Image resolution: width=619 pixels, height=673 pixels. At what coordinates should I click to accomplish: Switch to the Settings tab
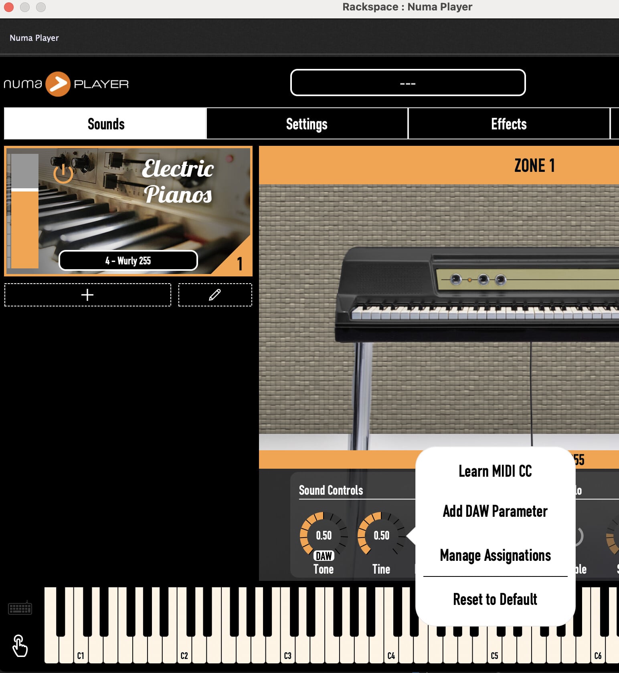pyautogui.click(x=307, y=124)
